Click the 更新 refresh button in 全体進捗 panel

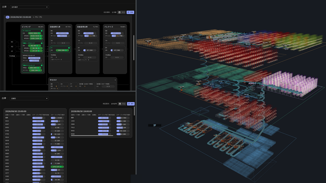pos(130,12)
